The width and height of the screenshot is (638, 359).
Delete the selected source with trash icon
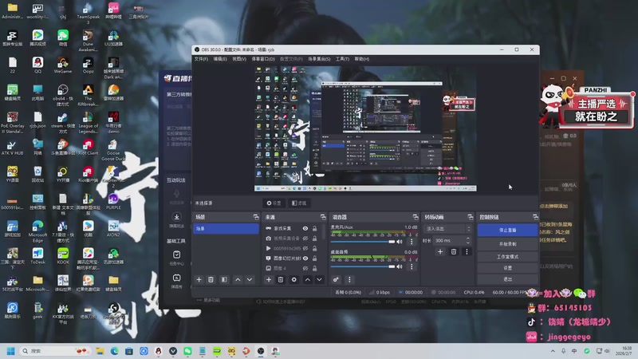pos(281,280)
